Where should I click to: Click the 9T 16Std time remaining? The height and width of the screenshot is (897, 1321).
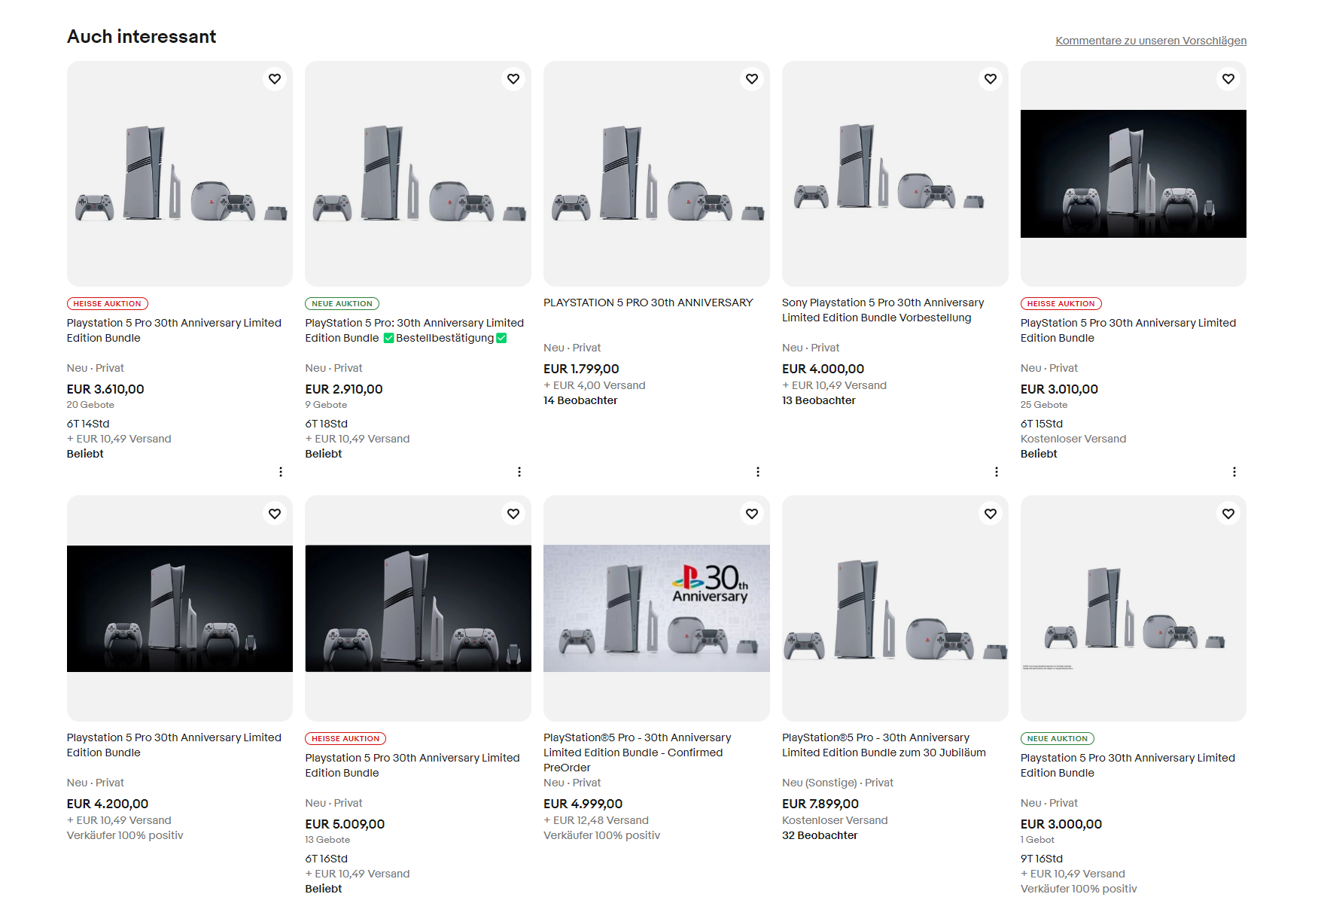click(x=1042, y=859)
